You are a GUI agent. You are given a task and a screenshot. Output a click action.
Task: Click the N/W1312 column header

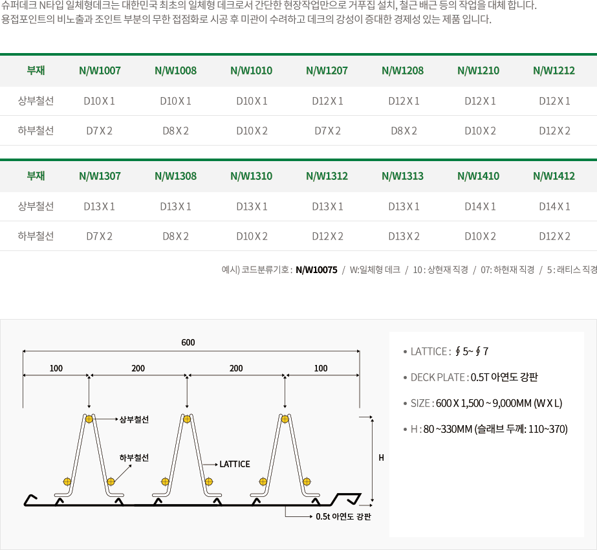click(327, 176)
